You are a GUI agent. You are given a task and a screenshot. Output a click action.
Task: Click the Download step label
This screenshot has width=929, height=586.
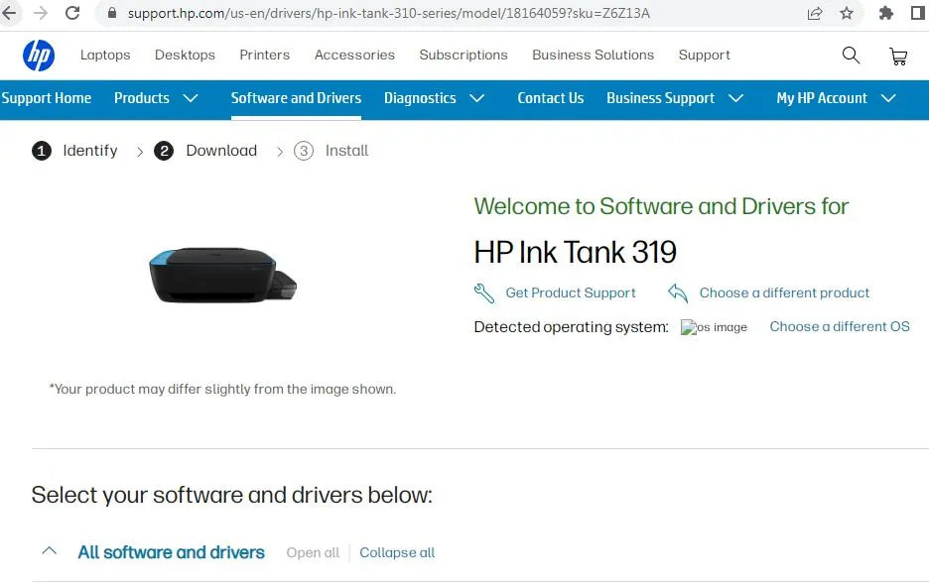[221, 151]
